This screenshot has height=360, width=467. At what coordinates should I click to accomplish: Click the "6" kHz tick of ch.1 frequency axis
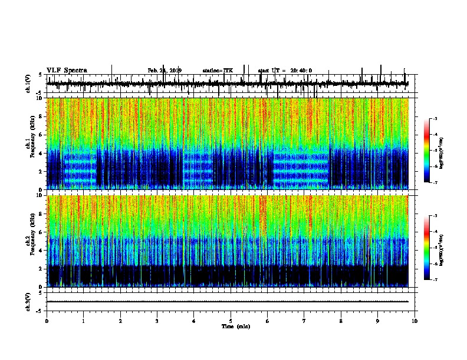pyautogui.click(x=41, y=135)
